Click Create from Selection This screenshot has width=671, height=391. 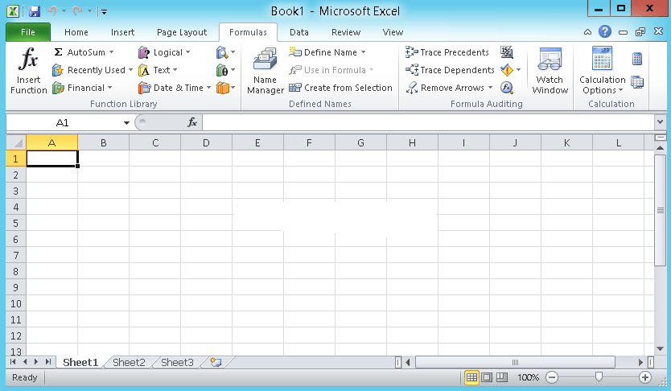[x=340, y=88]
